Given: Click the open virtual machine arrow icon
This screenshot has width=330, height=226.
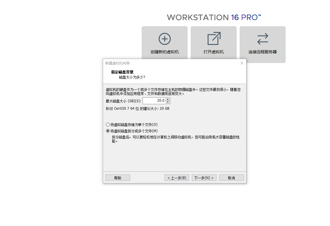Looking at the screenshot, I should [x=214, y=39].
